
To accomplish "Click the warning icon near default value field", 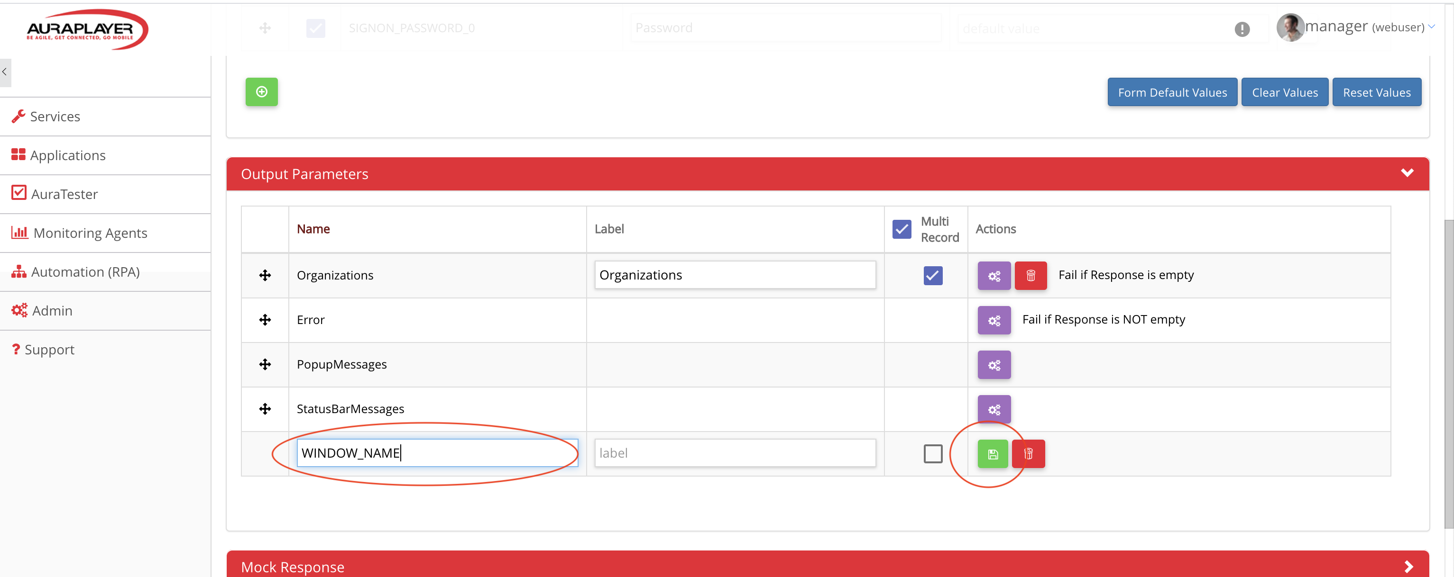I will pos(1242,29).
